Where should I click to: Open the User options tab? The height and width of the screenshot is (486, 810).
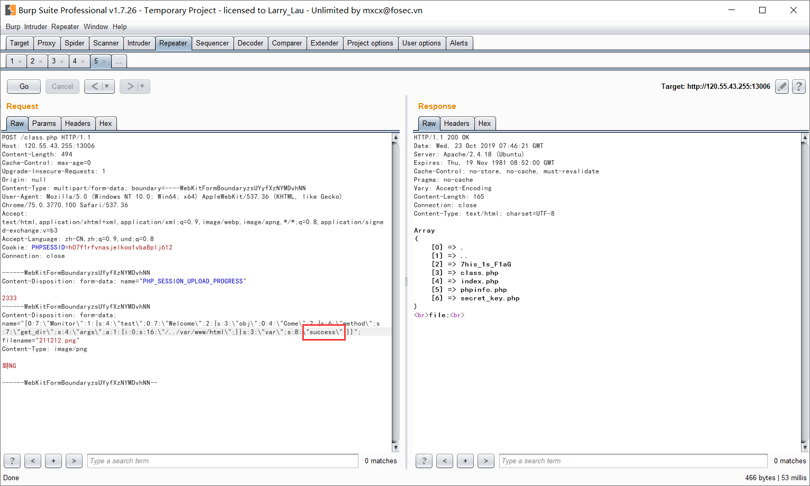421,43
